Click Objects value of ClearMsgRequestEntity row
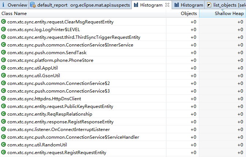This screenshot has width=246, height=157. (193, 22)
